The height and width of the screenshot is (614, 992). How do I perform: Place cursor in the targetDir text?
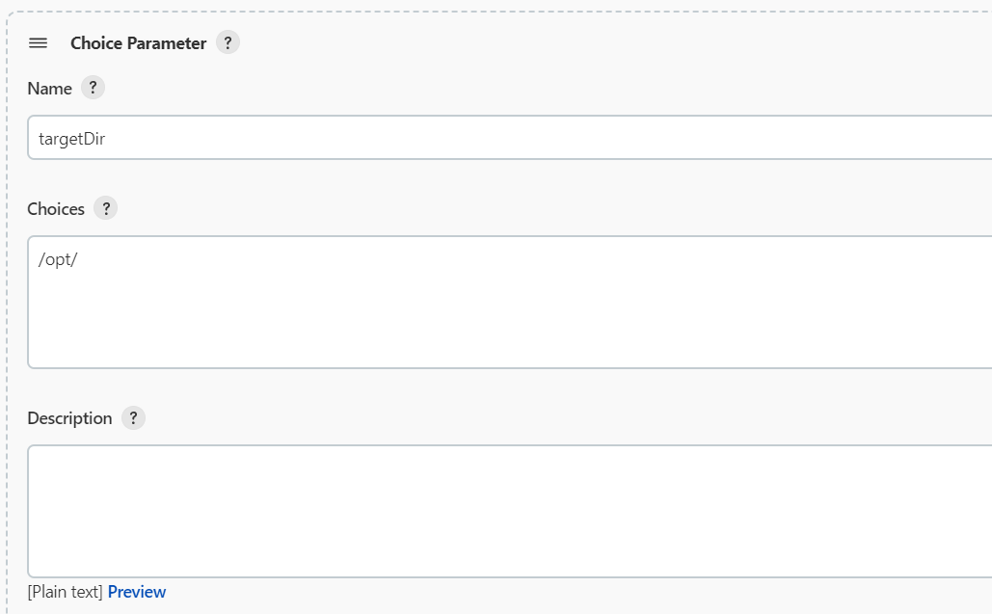coord(71,139)
